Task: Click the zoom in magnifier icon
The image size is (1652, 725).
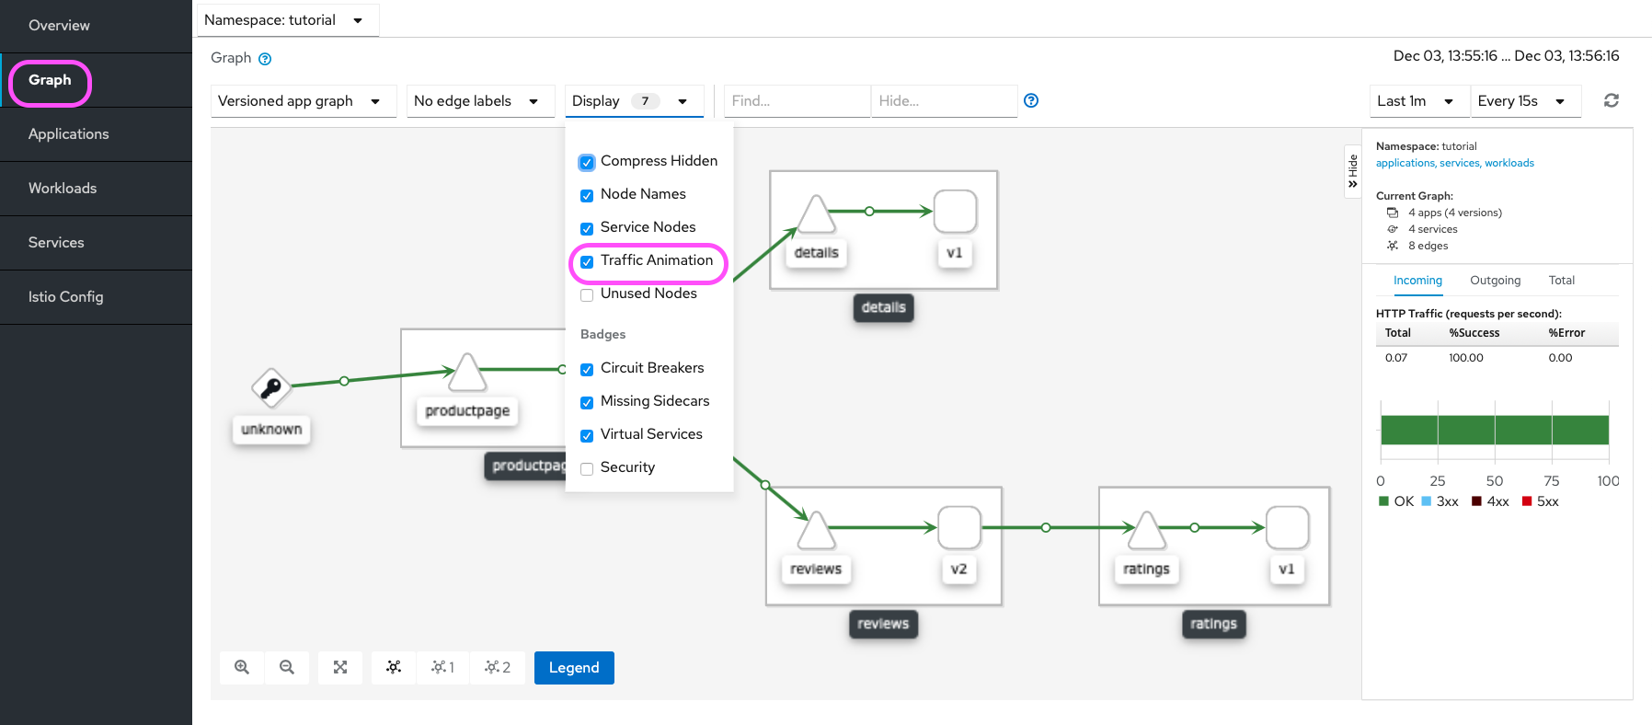Action: pyautogui.click(x=242, y=667)
